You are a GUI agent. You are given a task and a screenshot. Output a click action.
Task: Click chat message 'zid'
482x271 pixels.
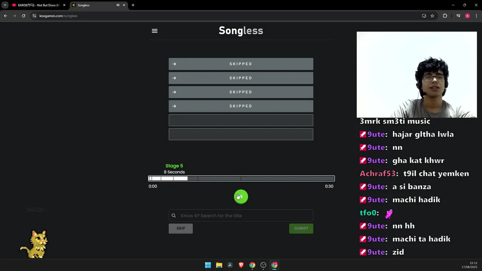pos(398,252)
